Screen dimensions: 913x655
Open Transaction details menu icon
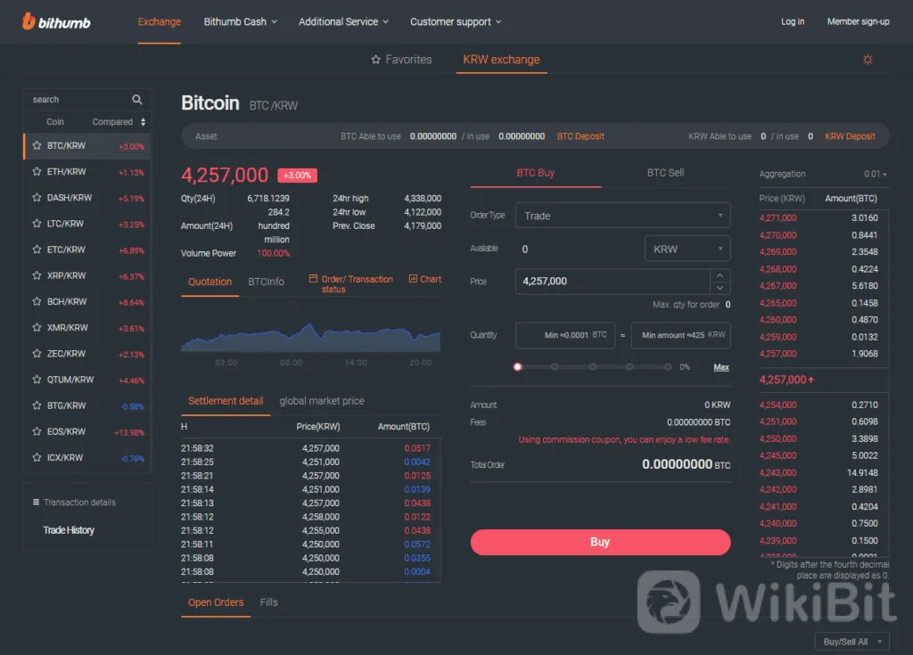36,503
